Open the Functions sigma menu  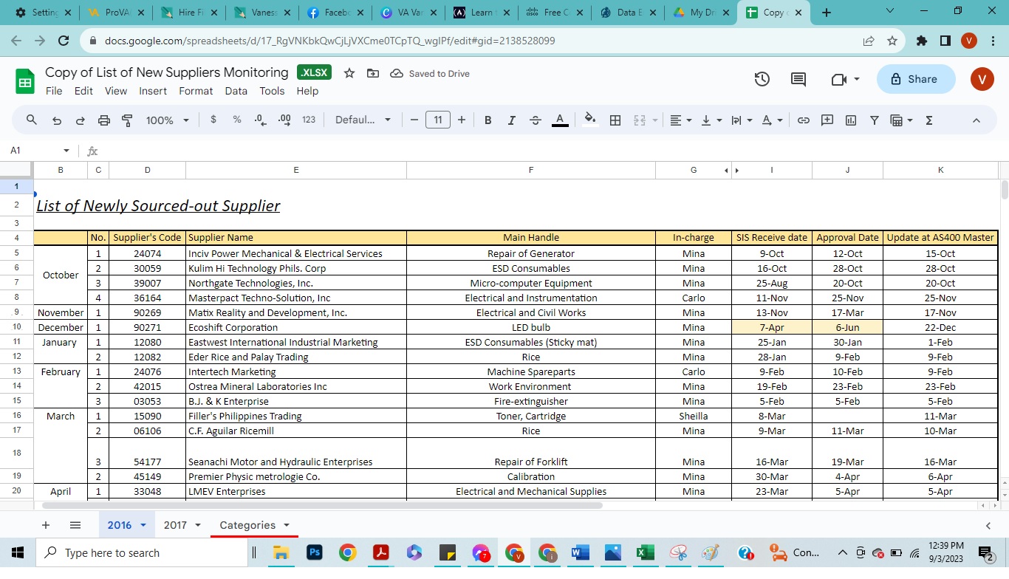[x=929, y=120]
